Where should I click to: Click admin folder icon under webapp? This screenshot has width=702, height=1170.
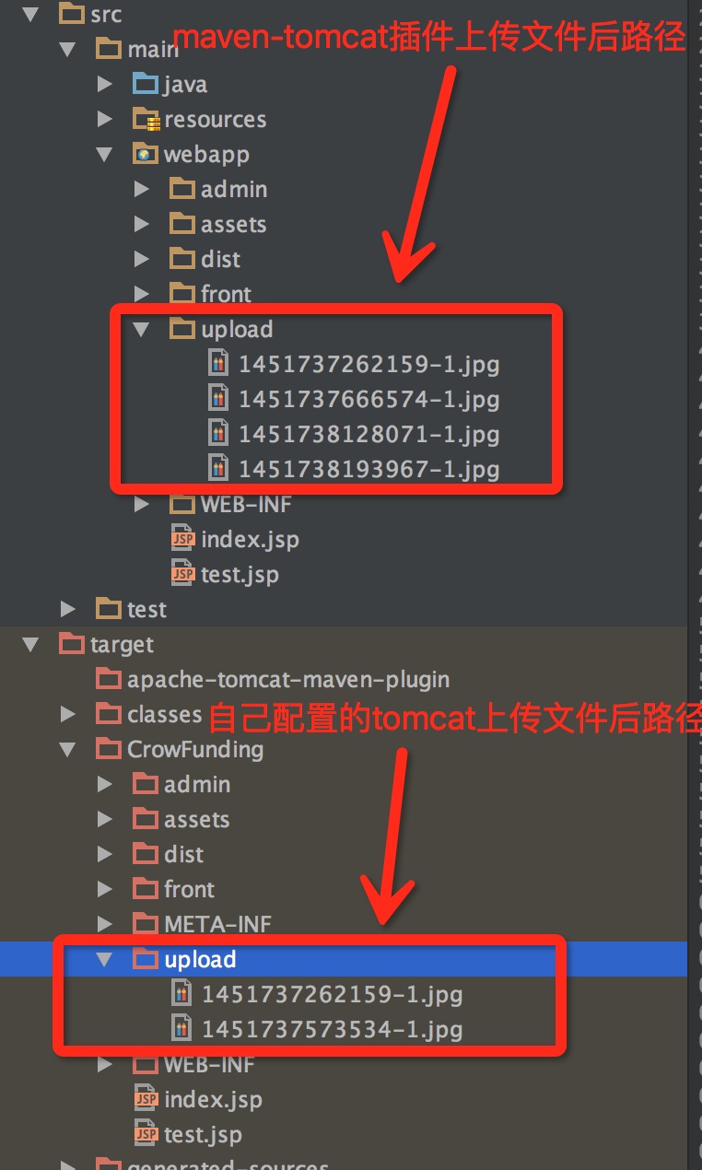pyautogui.click(x=182, y=189)
